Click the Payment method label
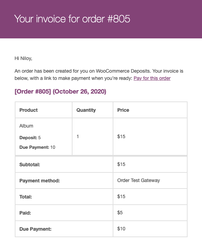Viewport: 202px width, 242px height. pos(40,181)
